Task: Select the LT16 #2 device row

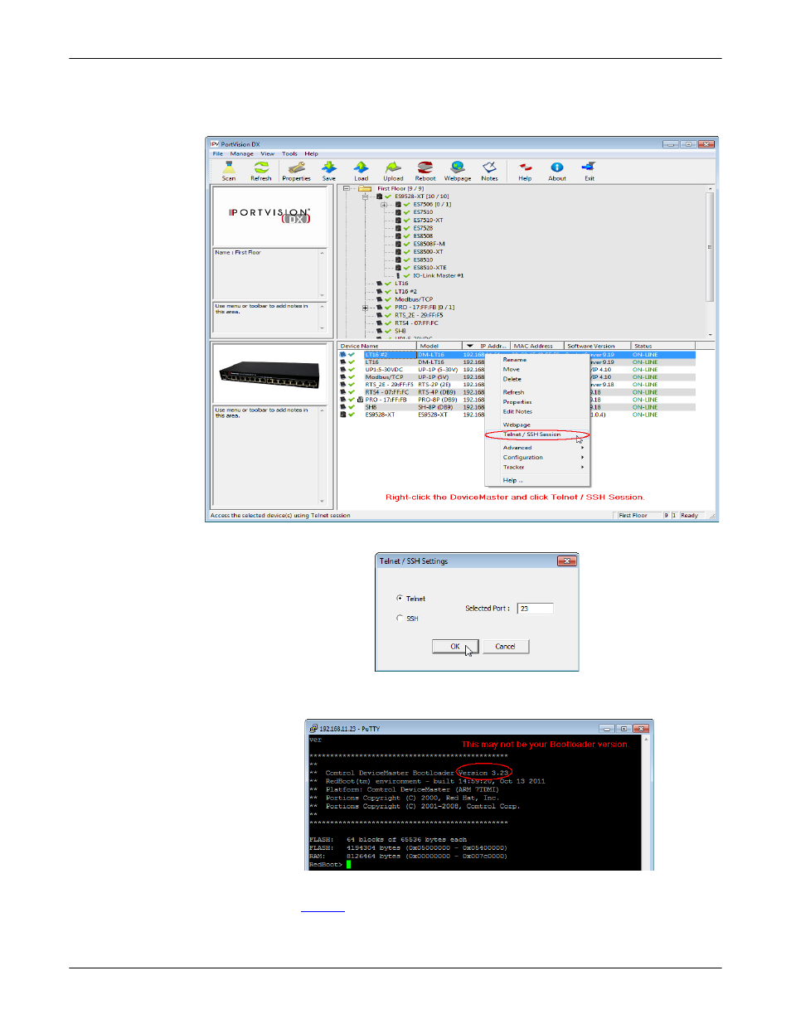Action: tap(517, 355)
